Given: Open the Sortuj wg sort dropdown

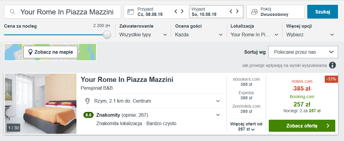Looking at the screenshot, I should pos(303,52).
